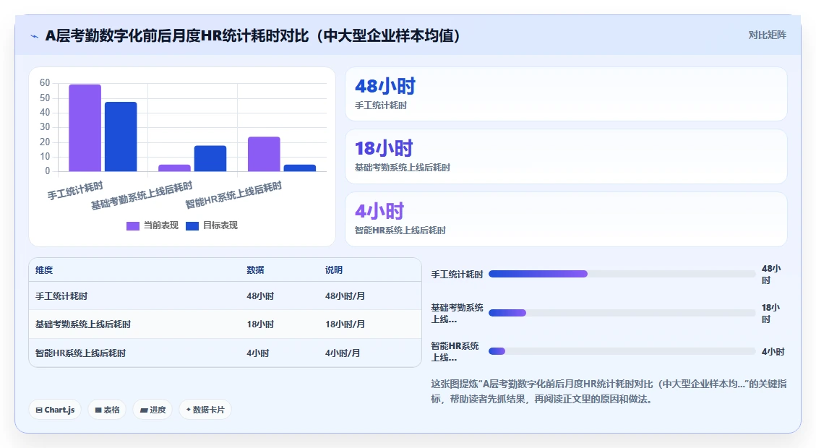Viewport: 816px width, 448px height.
Task: Click the lightning icon beside the title
Action: pos(35,36)
